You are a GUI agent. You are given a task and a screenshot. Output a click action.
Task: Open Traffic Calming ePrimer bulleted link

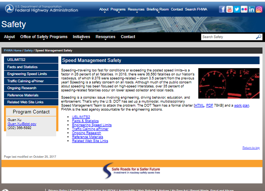(90, 129)
